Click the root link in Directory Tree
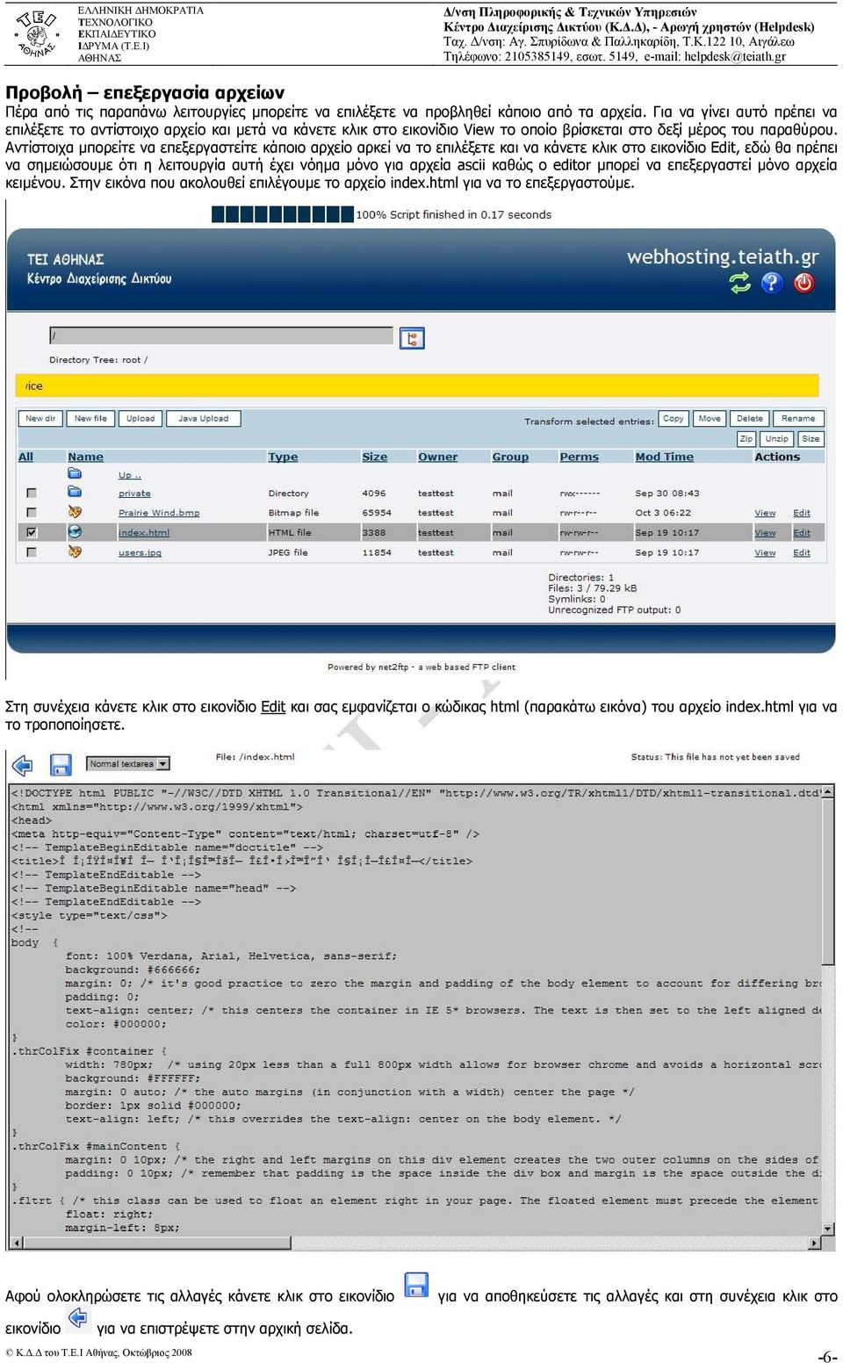The width and height of the screenshot is (843, 1363). pyautogui.click(x=132, y=360)
